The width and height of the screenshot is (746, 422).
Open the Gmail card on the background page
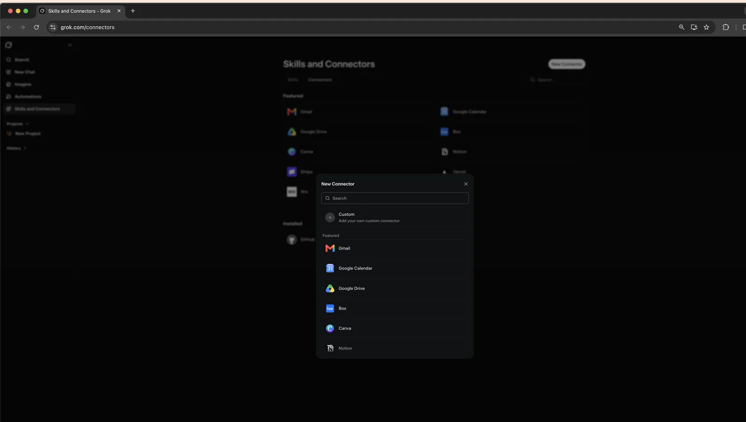pos(358,112)
